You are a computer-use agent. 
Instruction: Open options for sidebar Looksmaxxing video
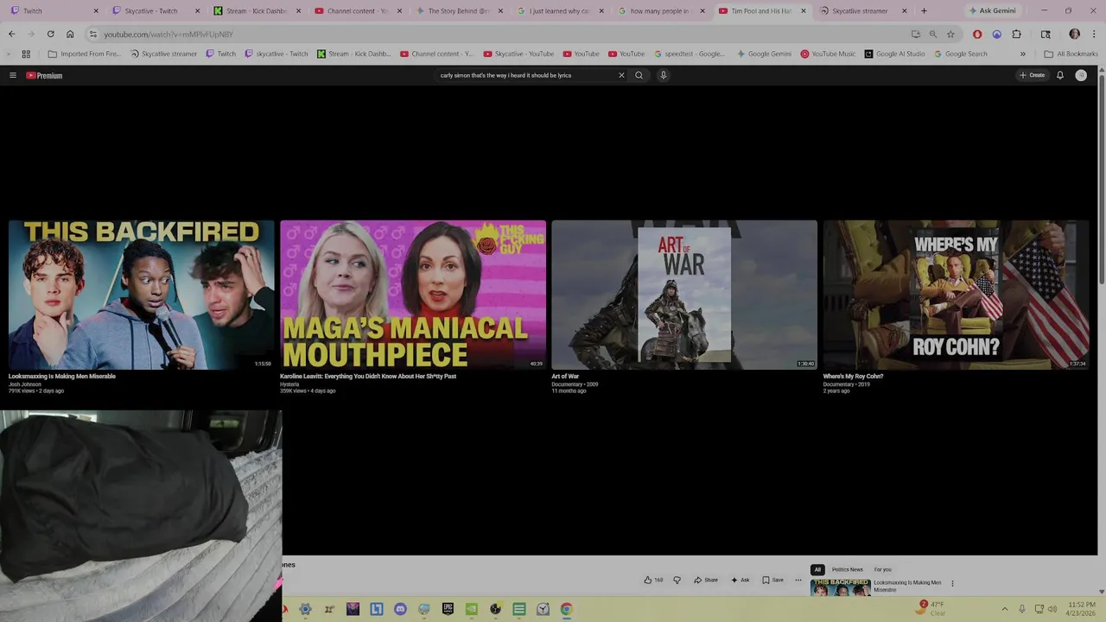click(952, 584)
